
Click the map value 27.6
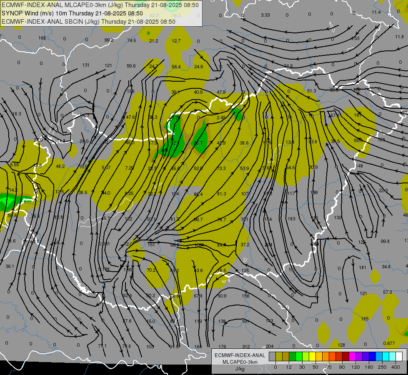point(127,321)
